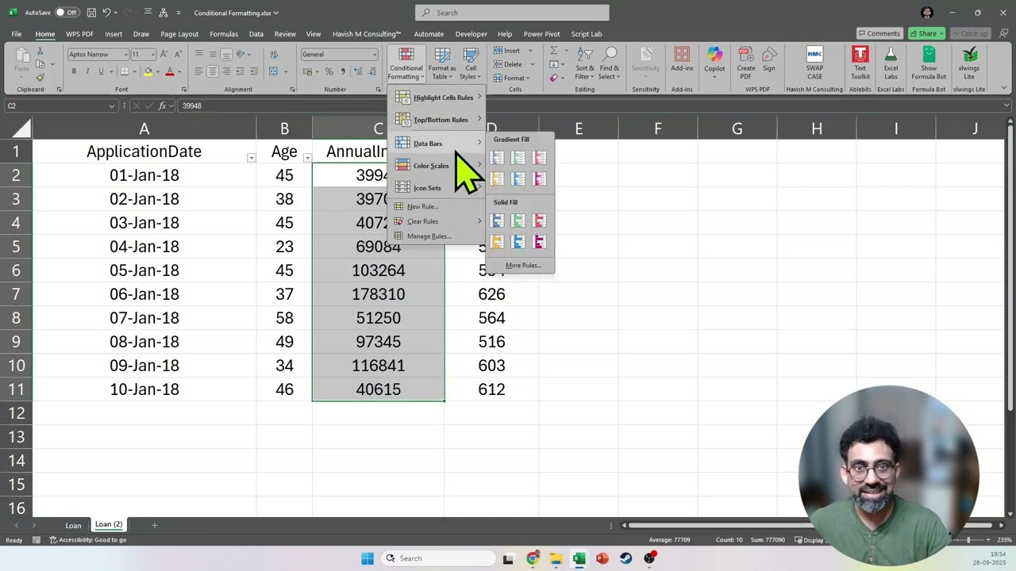Click the Share button
Screen dimensions: 1016x571
pyautogui.click(x=926, y=33)
